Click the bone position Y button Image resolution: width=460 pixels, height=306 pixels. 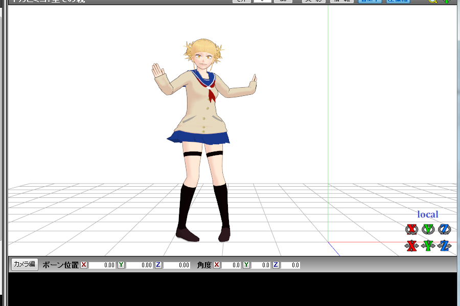[x=121, y=265]
